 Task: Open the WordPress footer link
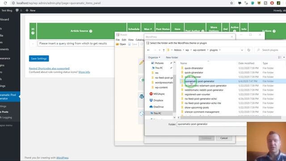coord(63,158)
